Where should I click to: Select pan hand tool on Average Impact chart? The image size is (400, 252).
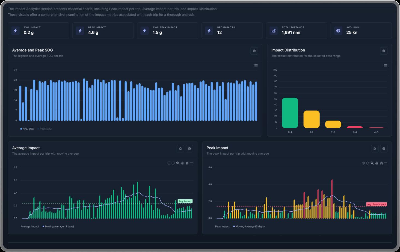182,163
